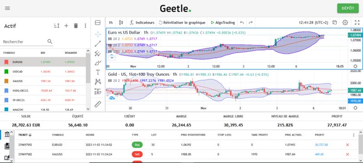
Task: Toggle the chart layout icon
Action: pyautogui.click(x=98, y=23)
